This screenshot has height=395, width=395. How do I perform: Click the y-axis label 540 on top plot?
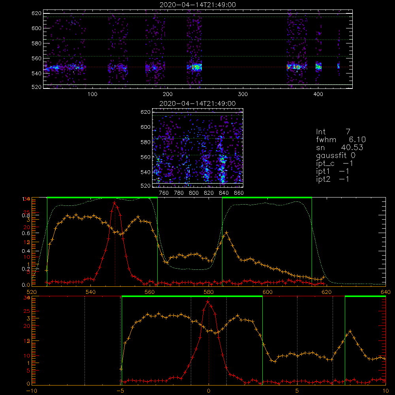pos(36,73)
